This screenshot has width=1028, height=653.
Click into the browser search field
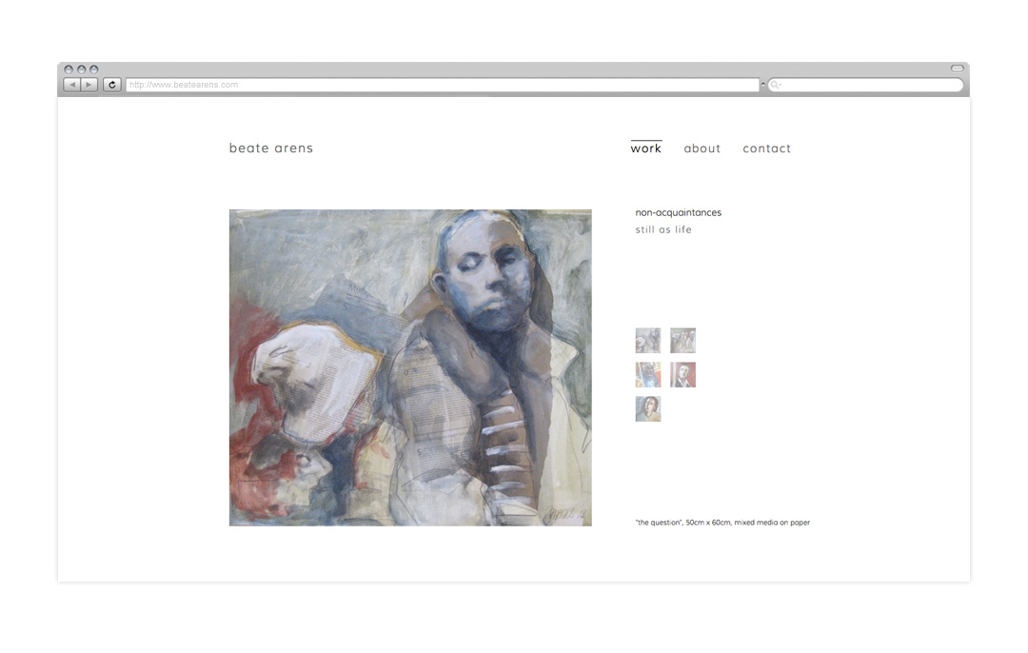click(x=865, y=85)
